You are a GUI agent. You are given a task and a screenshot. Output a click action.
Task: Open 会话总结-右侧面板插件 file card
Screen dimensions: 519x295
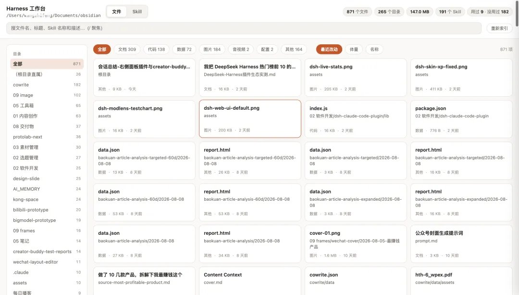144,77
